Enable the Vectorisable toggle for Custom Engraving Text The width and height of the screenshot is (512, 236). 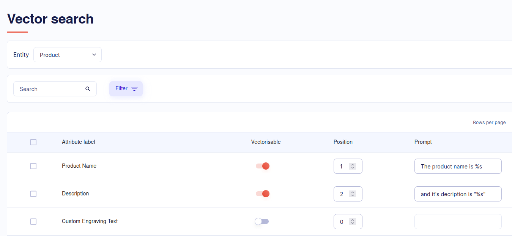coord(262,221)
